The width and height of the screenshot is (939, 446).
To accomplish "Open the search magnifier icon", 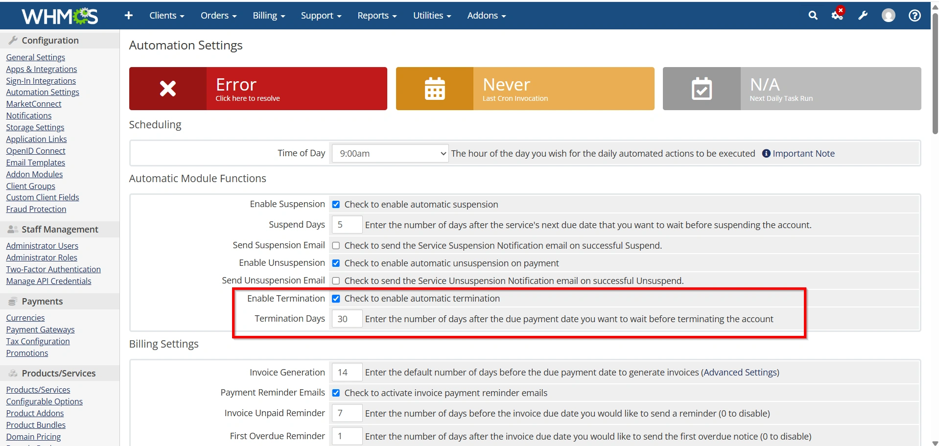I will click(813, 16).
